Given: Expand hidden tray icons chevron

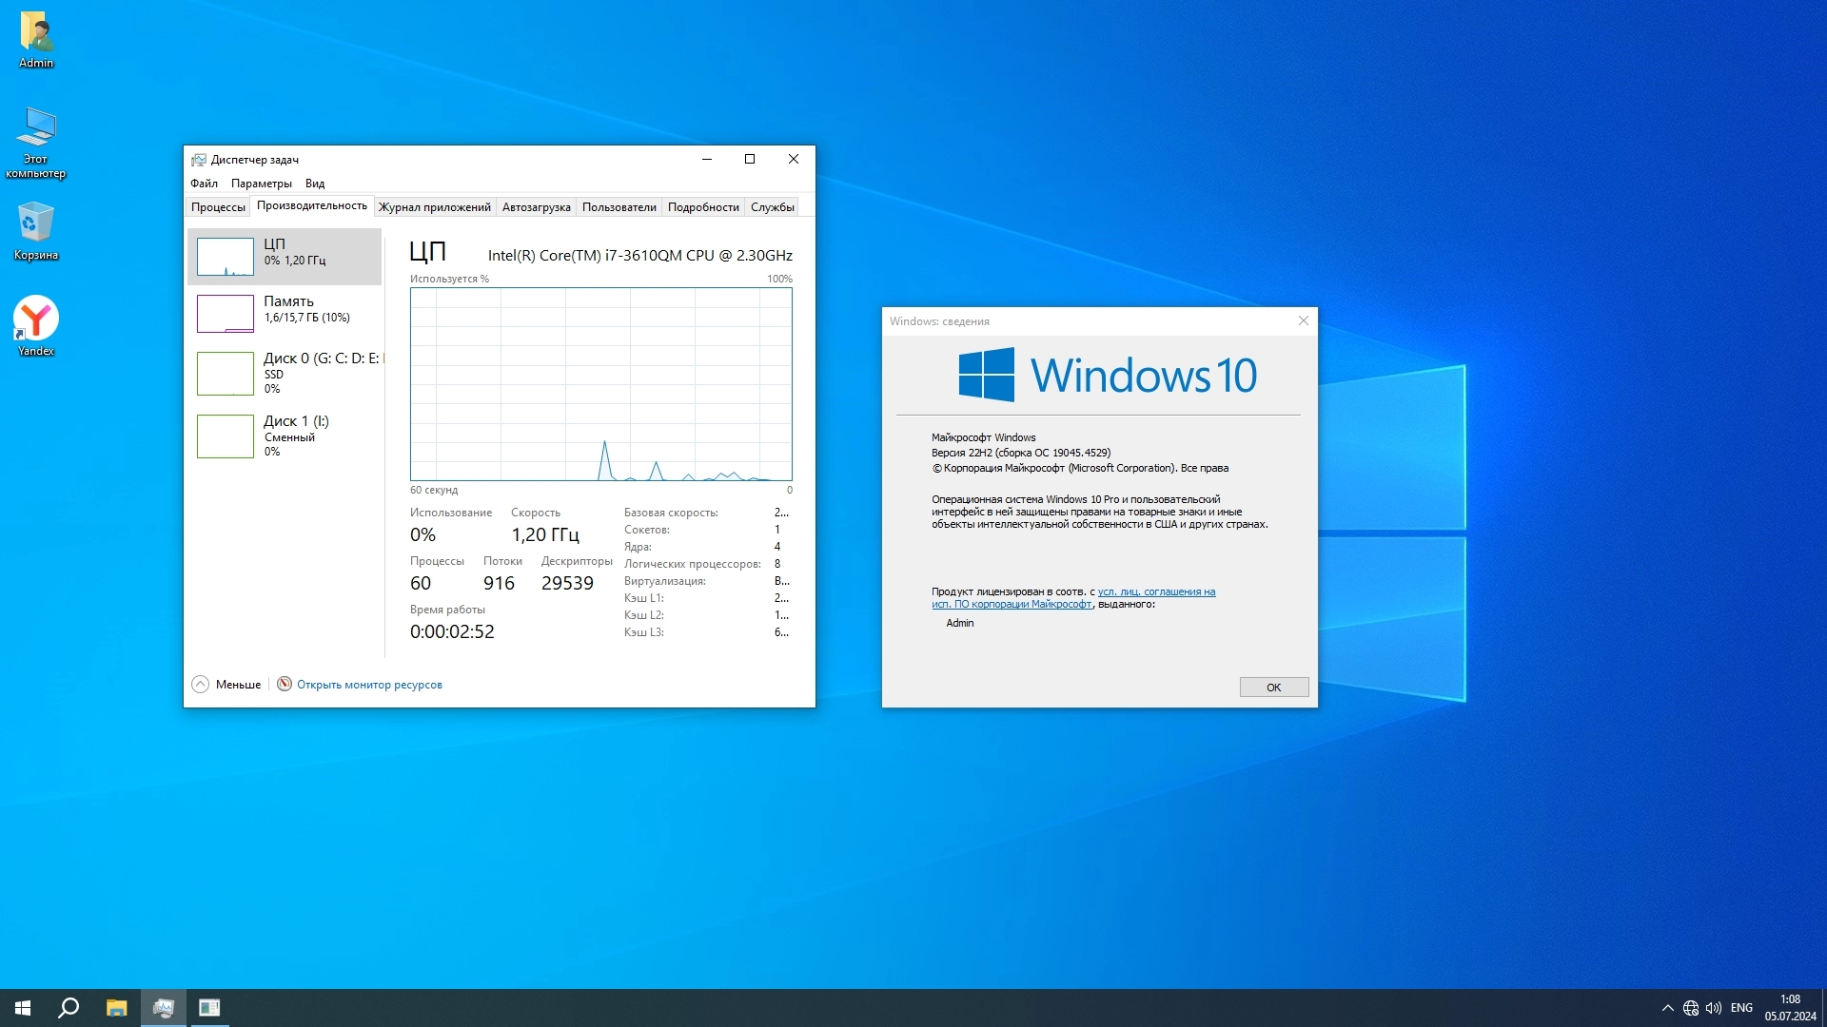Looking at the screenshot, I should (1667, 1008).
